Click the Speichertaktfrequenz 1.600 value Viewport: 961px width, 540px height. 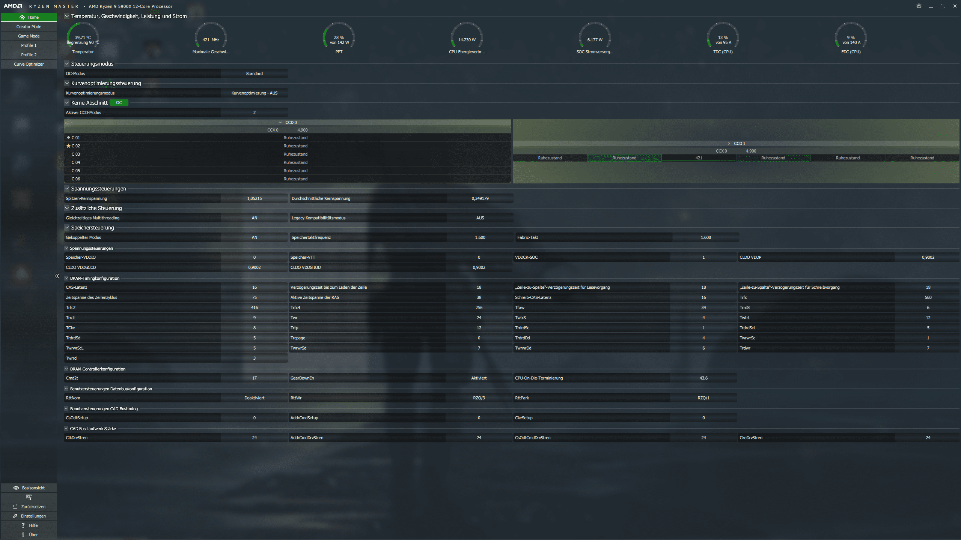click(x=480, y=237)
